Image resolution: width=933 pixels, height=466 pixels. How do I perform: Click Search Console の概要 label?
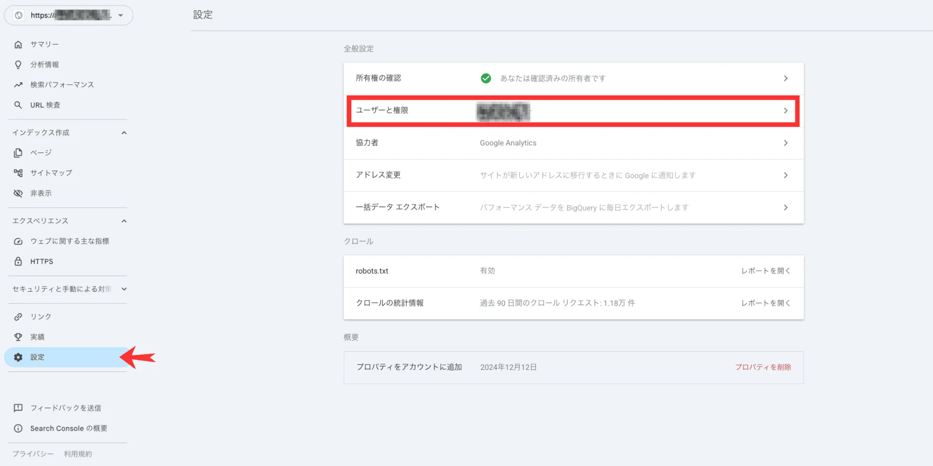pos(69,428)
